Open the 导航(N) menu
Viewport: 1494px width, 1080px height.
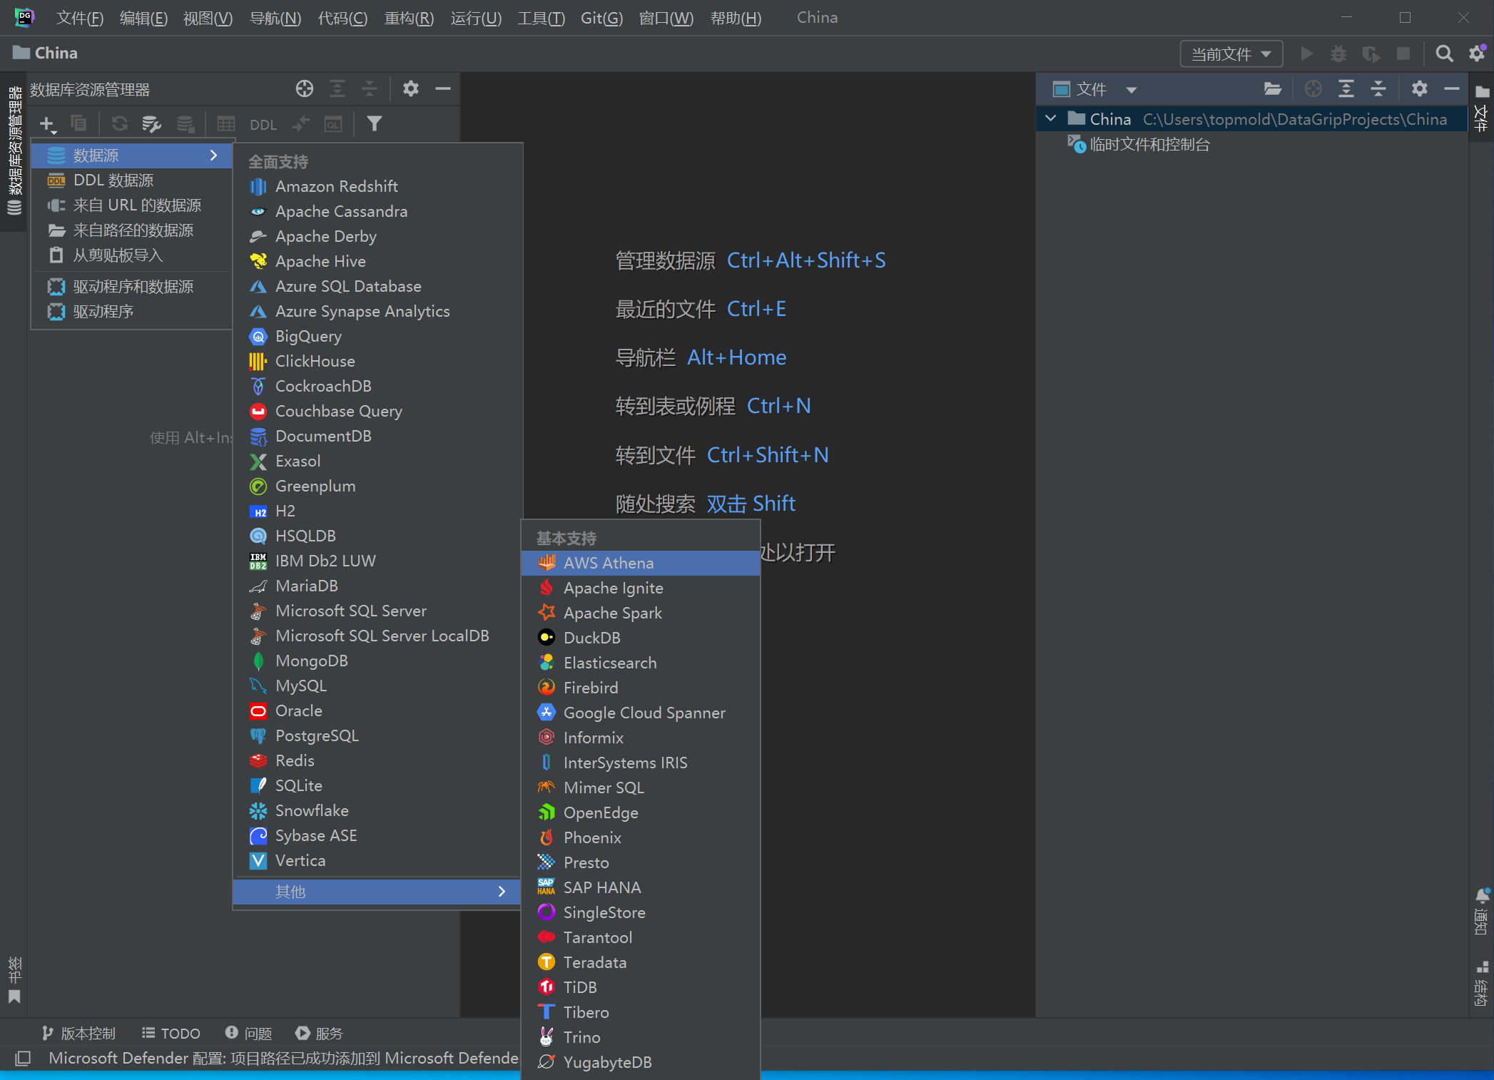(x=275, y=18)
